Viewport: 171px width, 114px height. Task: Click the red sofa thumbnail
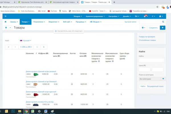tap(36, 95)
